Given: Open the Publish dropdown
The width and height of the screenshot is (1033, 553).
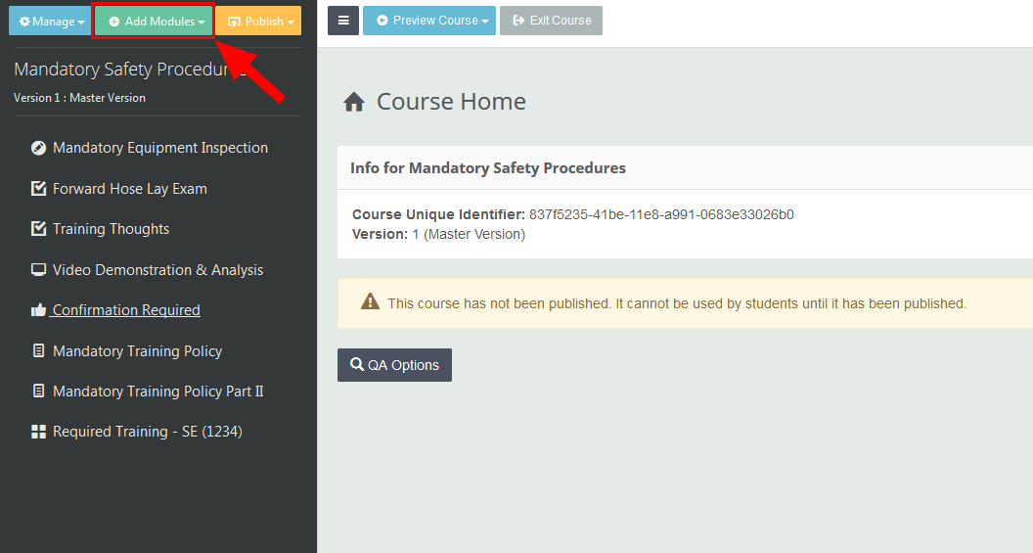Looking at the screenshot, I should [x=259, y=22].
